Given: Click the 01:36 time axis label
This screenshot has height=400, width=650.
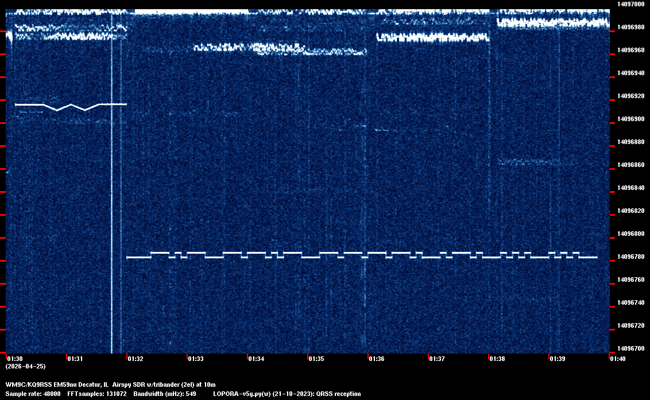Looking at the screenshot, I should (377, 359).
